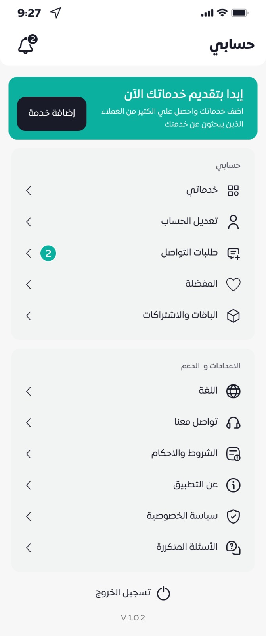Viewport: 266px width, 636px height.
Task: Expand the اللغة row chevron
Action: coord(29,391)
